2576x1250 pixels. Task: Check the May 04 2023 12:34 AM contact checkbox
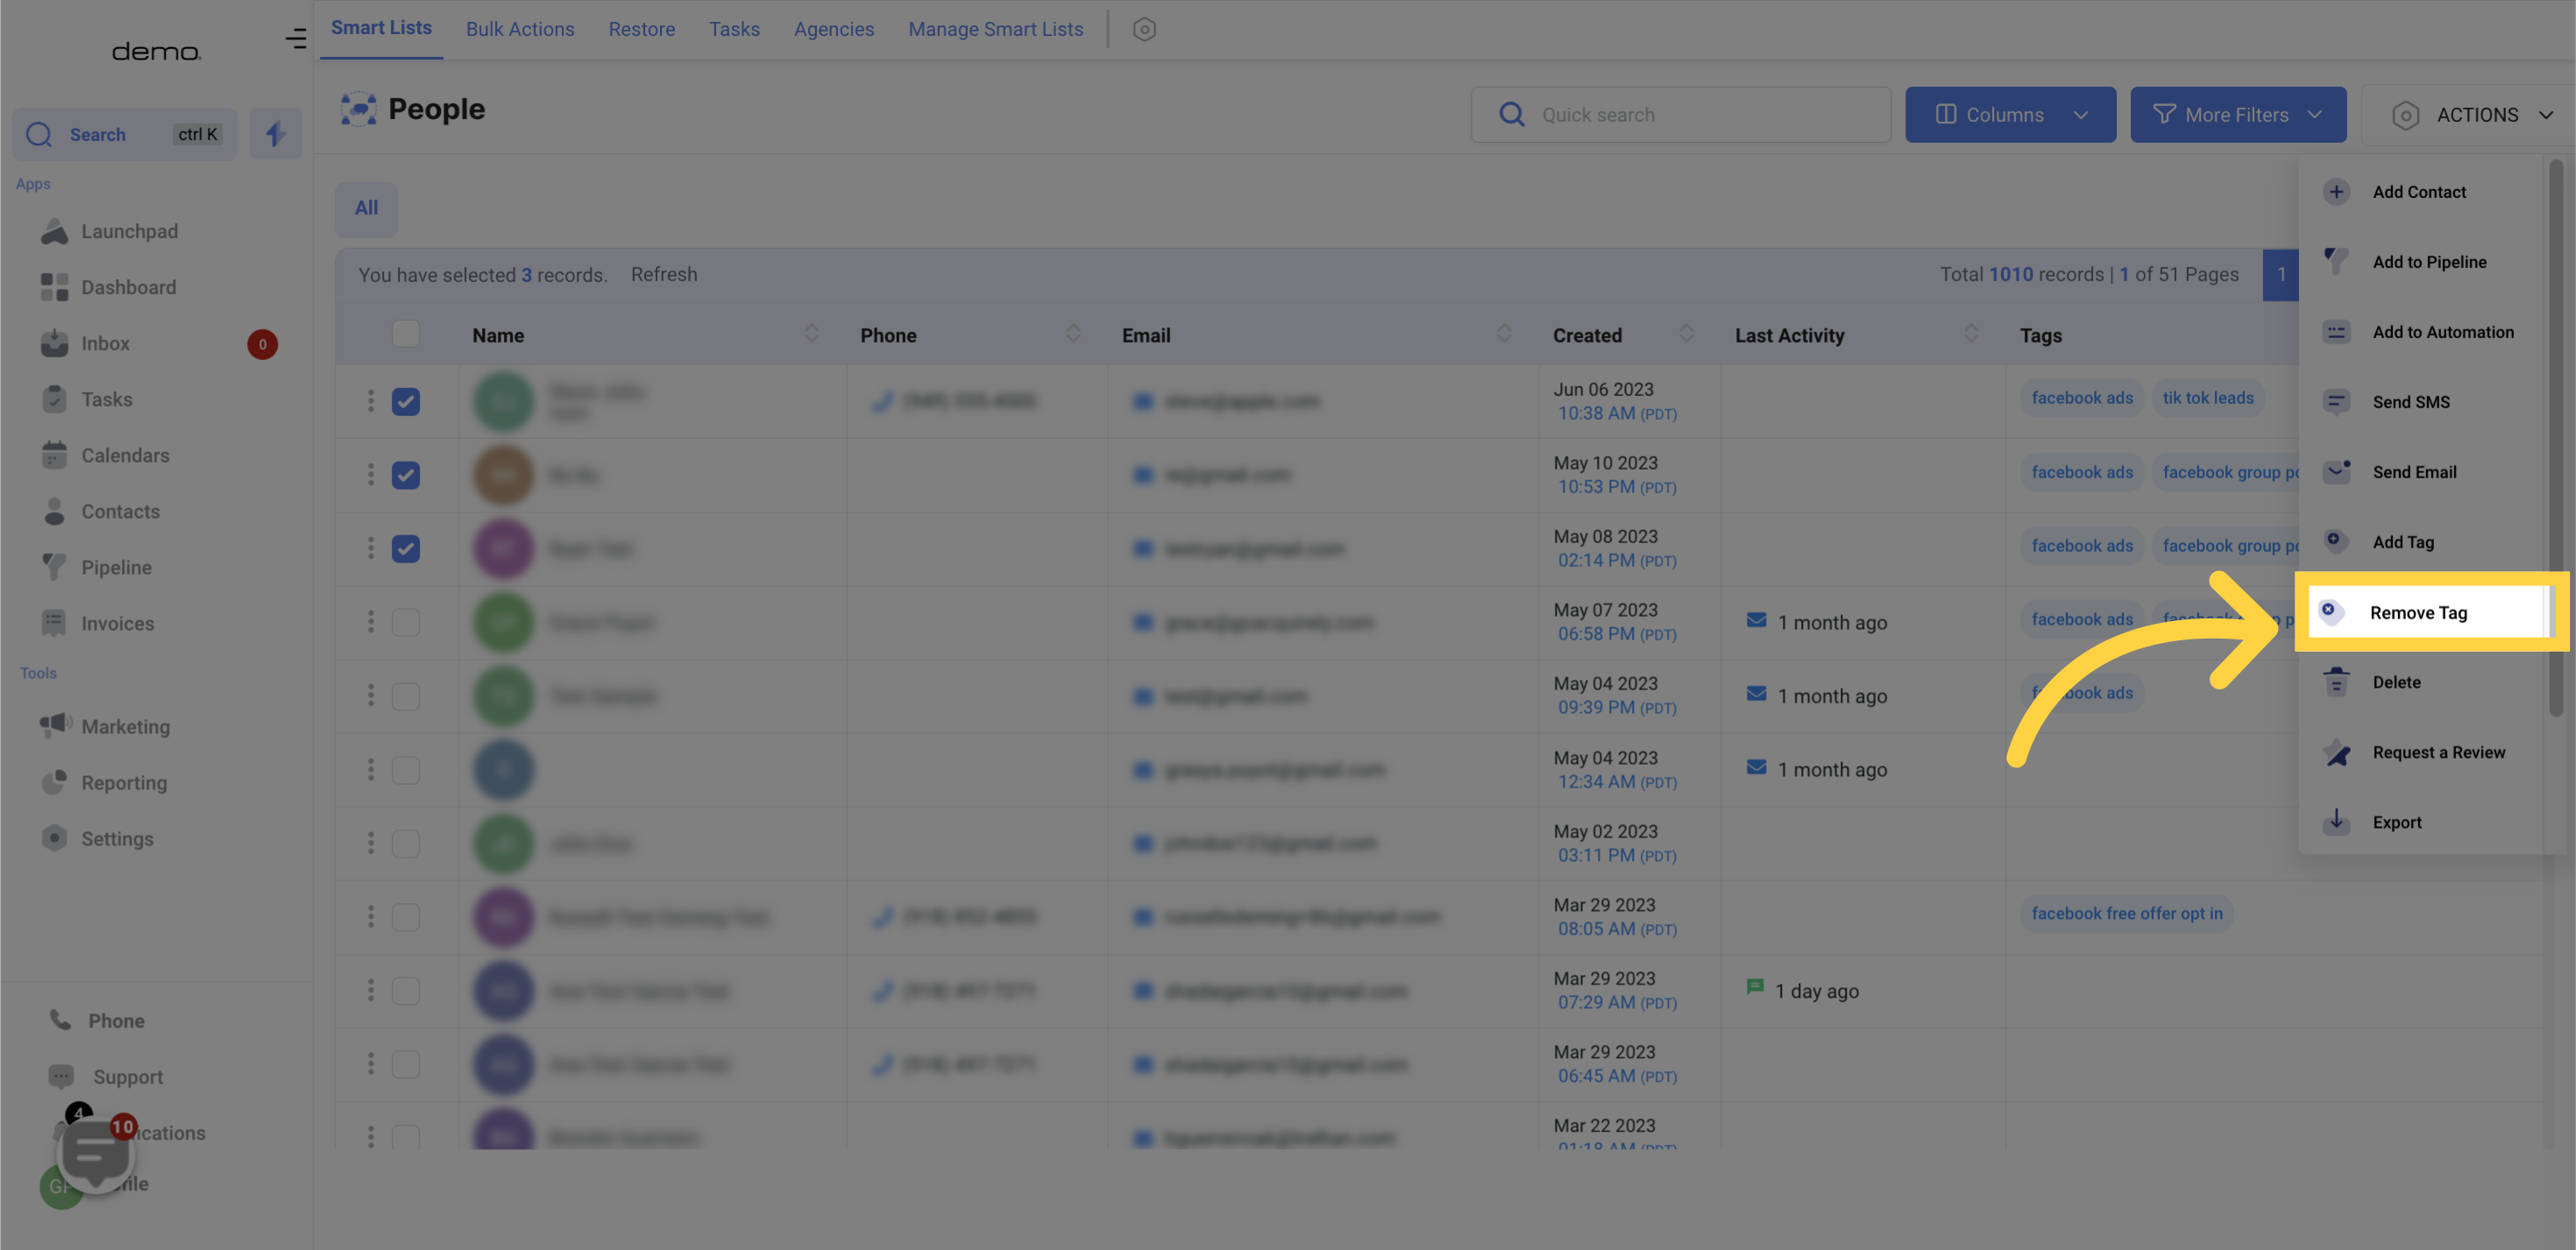pos(405,769)
